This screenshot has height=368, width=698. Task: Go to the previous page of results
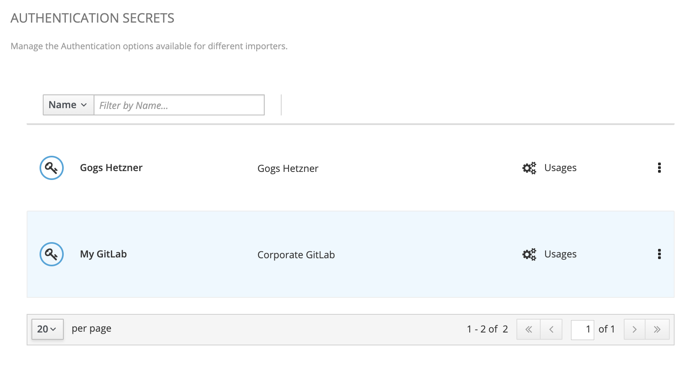click(551, 329)
